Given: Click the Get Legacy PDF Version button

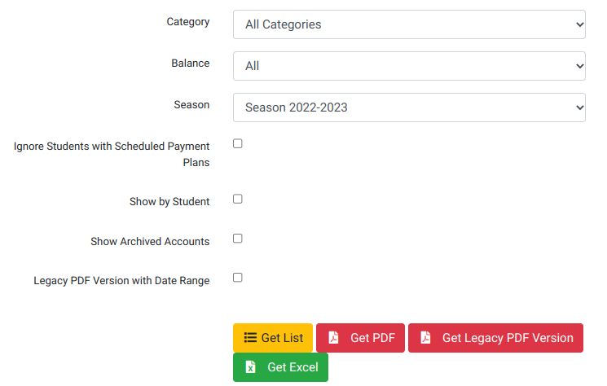Looking at the screenshot, I should point(495,338).
